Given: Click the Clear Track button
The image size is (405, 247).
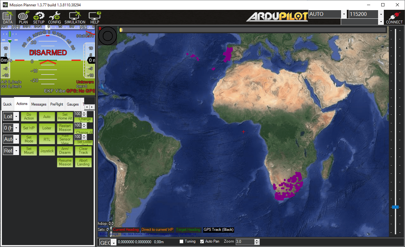Looking at the screenshot, I should pyautogui.click(x=83, y=151).
